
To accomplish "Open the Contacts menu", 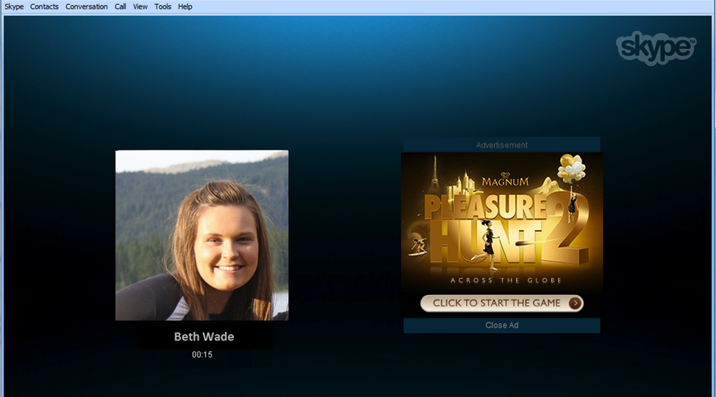I will (x=44, y=7).
